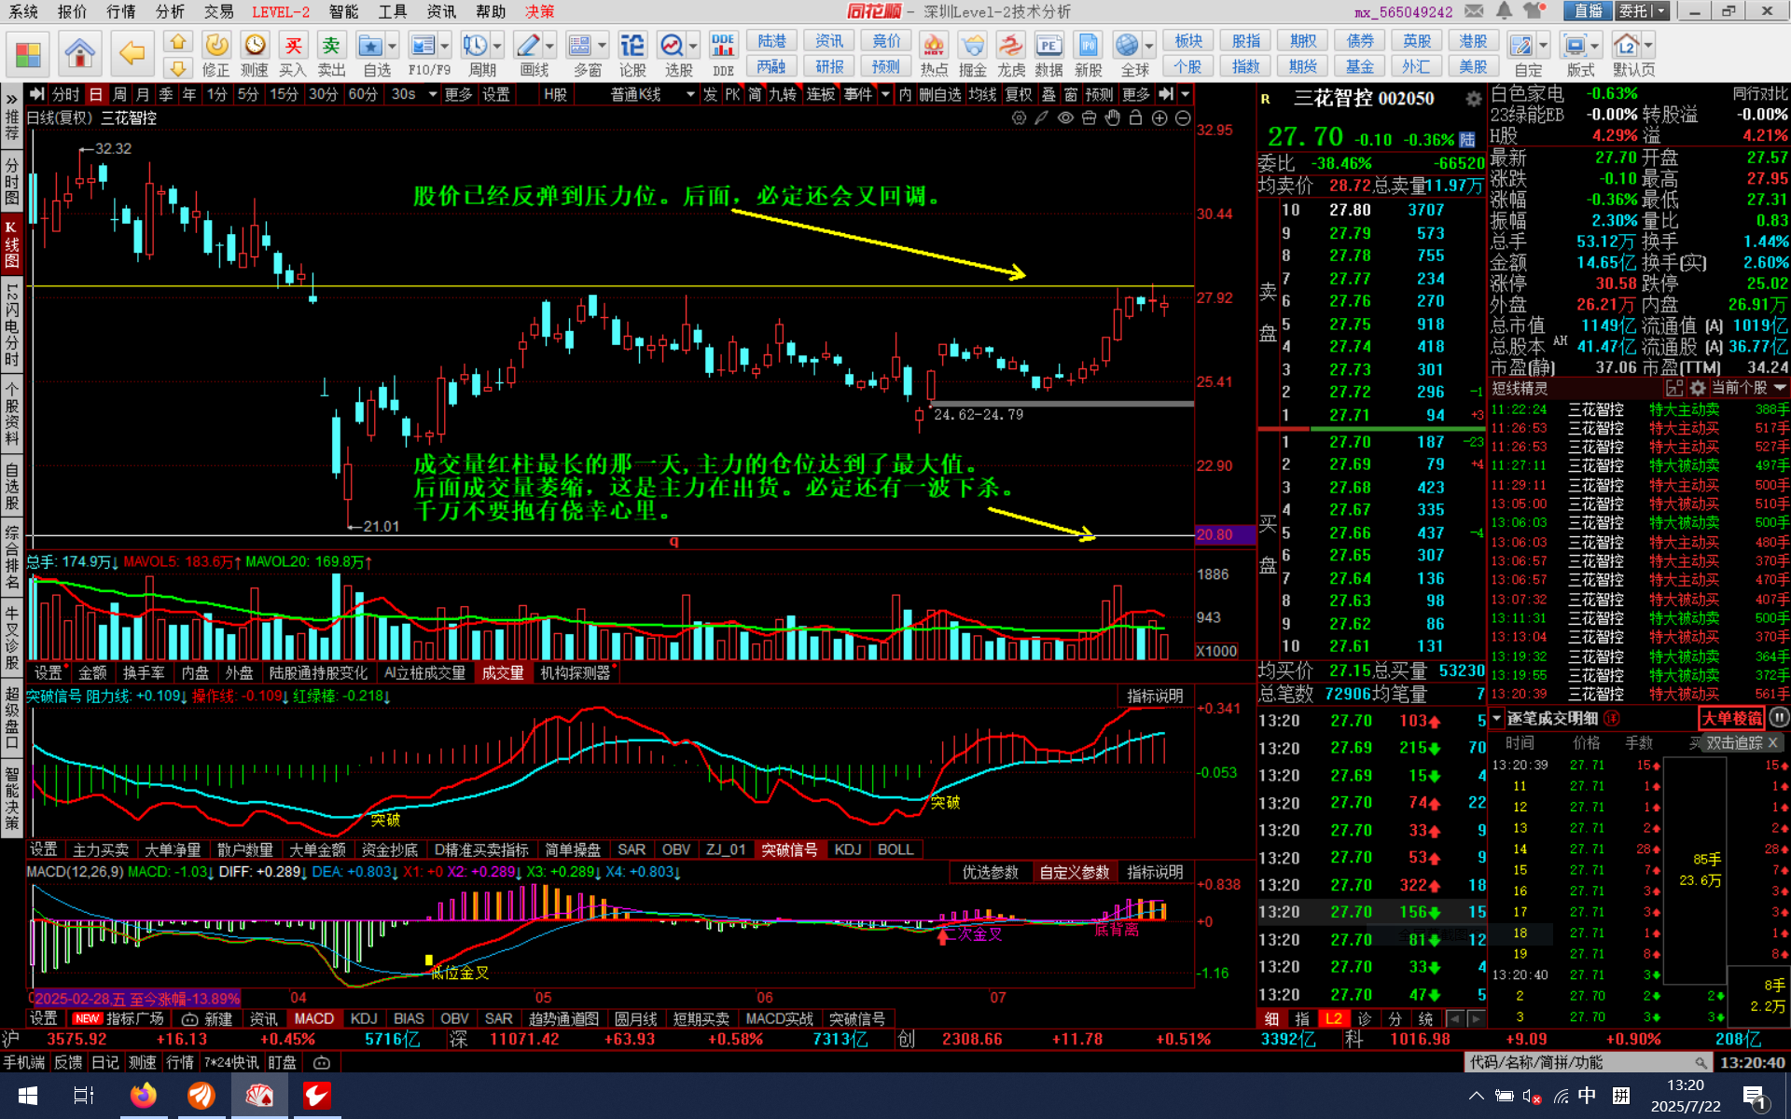Select the 换手率 indicator tab
This screenshot has height=1119, width=1791.
point(144,672)
